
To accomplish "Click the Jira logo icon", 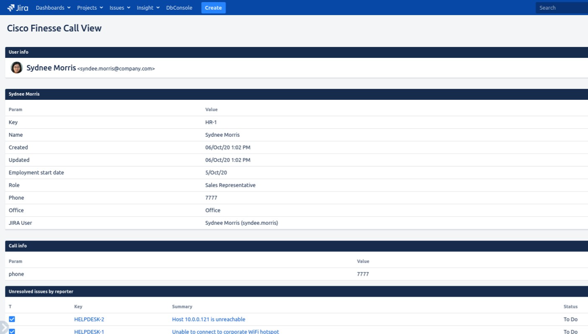I will coord(18,8).
